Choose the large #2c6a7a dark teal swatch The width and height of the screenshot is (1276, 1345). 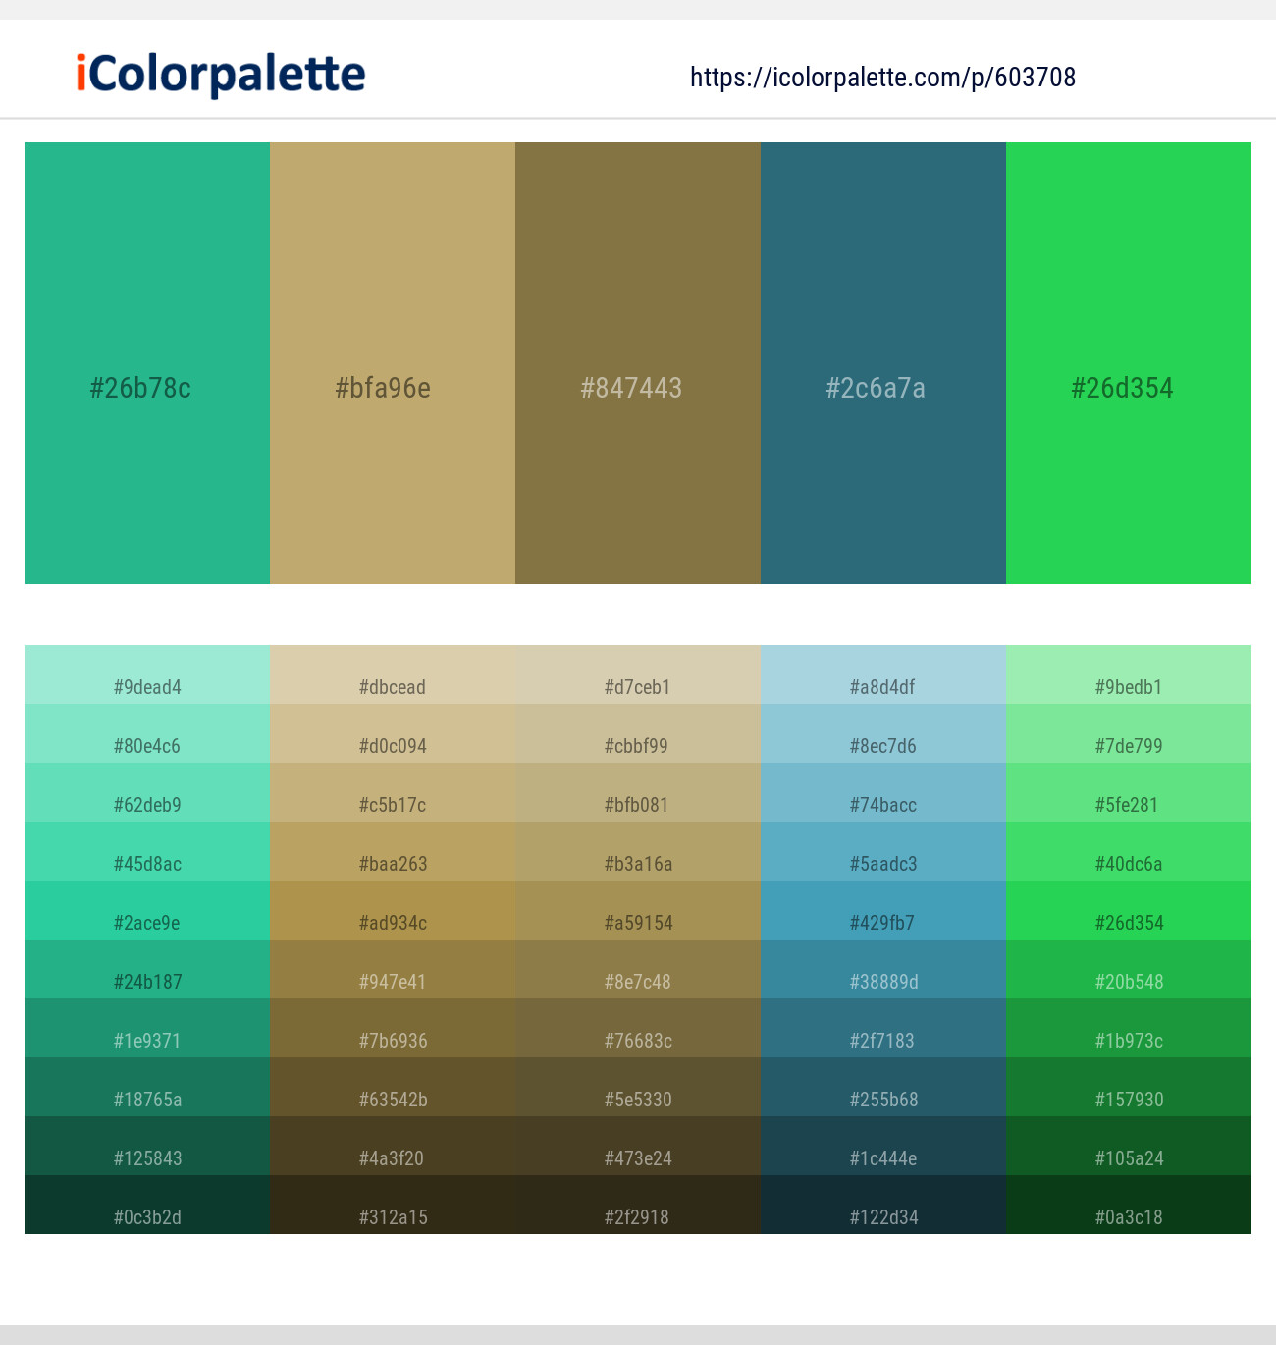coord(883,363)
